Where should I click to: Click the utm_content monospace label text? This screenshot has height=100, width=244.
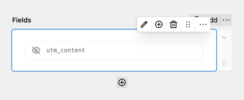point(66,50)
